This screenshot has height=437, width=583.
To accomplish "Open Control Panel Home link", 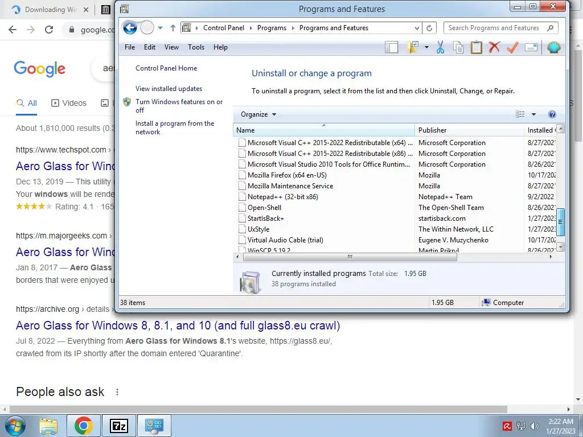I will [x=166, y=68].
